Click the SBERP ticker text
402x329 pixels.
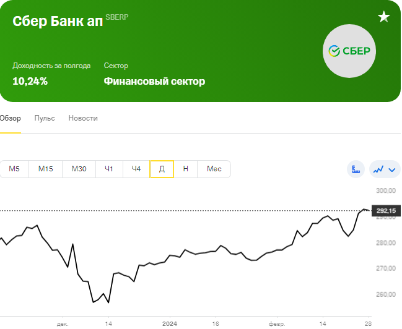[117, 17]
